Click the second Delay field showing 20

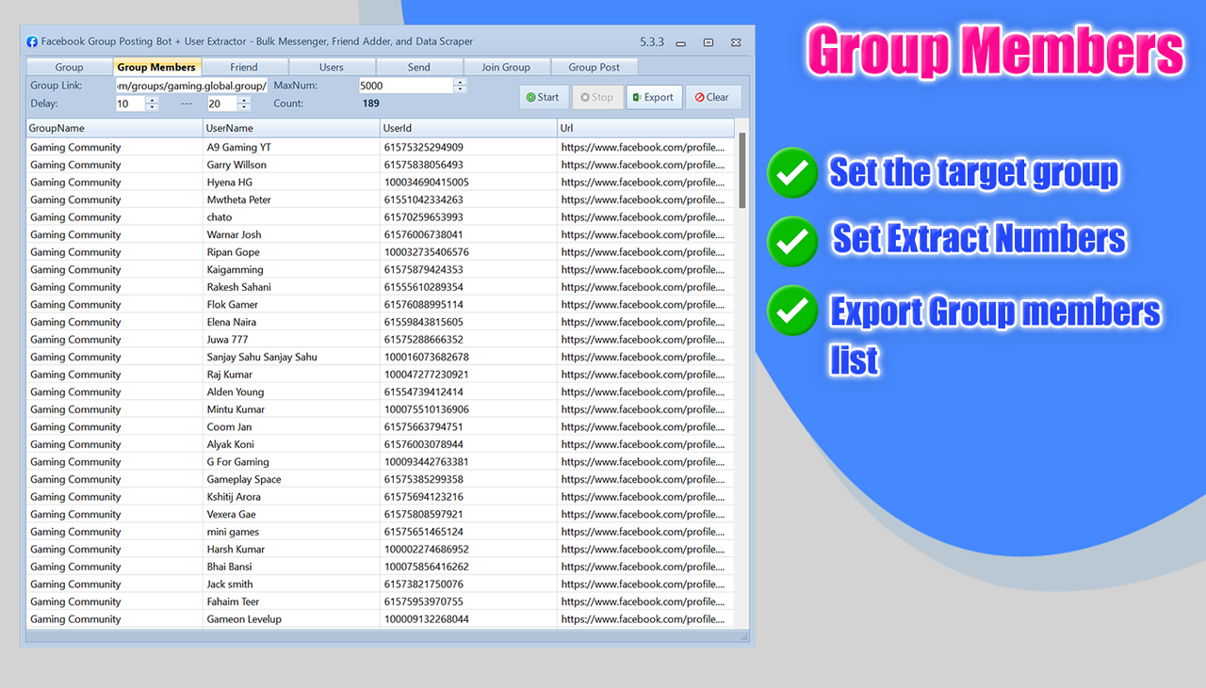tap(221, 104)
